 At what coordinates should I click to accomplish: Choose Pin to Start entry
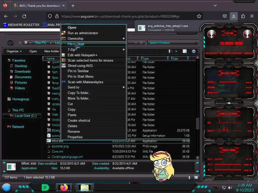tap(93, 44)
